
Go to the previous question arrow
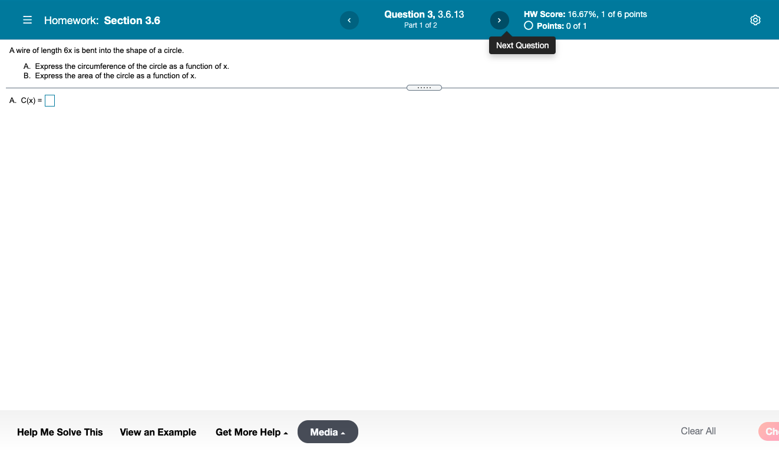[349, 21]
